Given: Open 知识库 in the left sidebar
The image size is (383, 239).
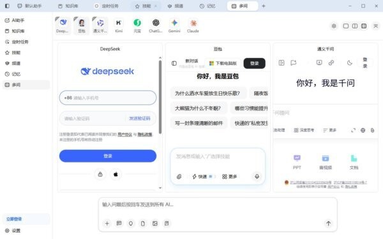Looking at the screenshot, I should pos(26,31).
